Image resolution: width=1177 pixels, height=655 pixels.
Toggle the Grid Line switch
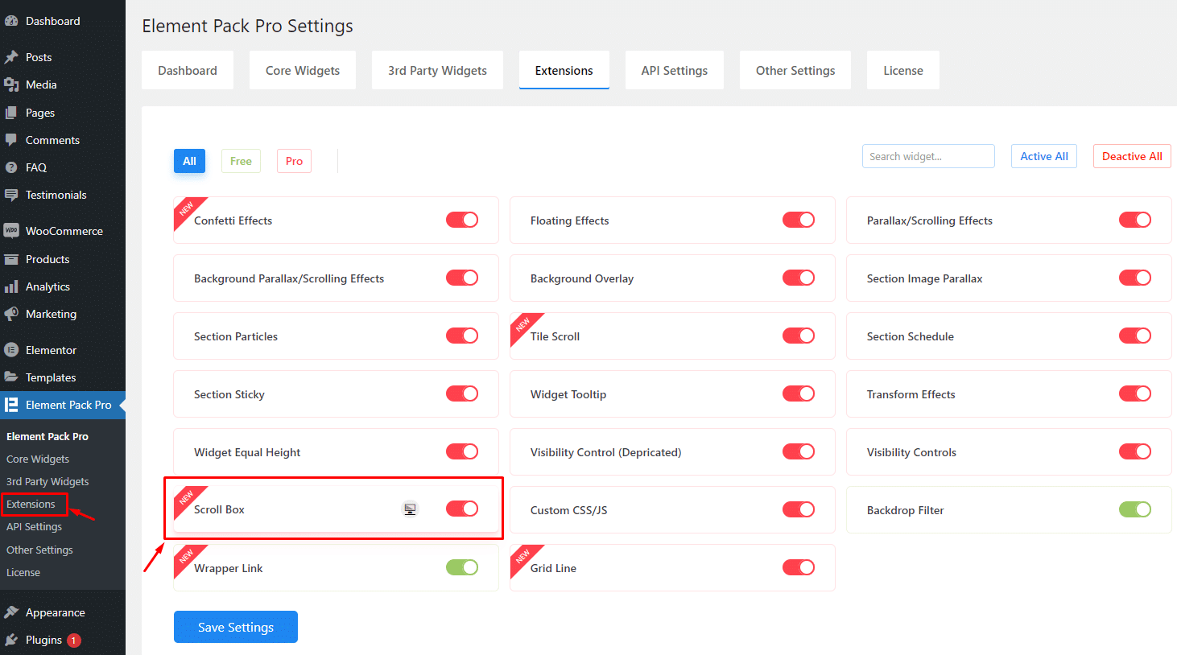coord(799,567)
